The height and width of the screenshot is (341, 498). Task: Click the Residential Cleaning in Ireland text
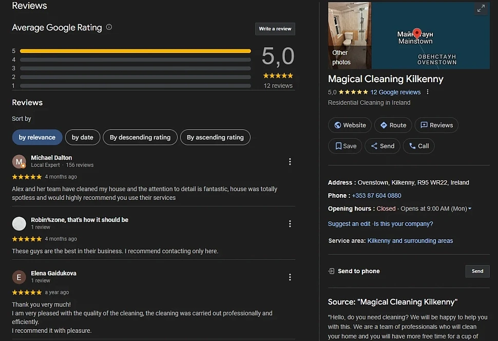point(369,103)
